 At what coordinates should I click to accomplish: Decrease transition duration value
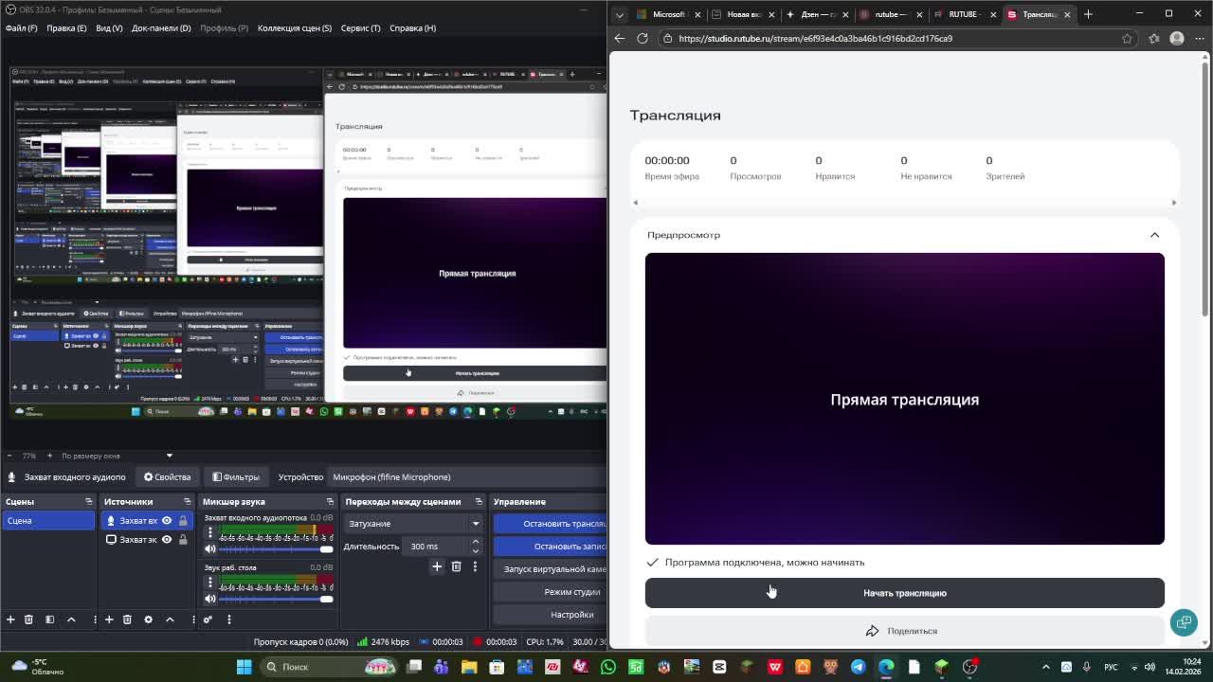(x=476, y=551)
